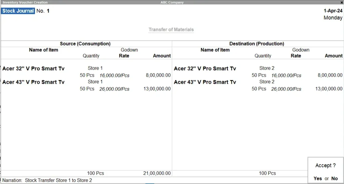The height and width of the screenshot is (184, 344).
Task: Close the Inventory Voucher Creation window
Action: pos(342,2)
